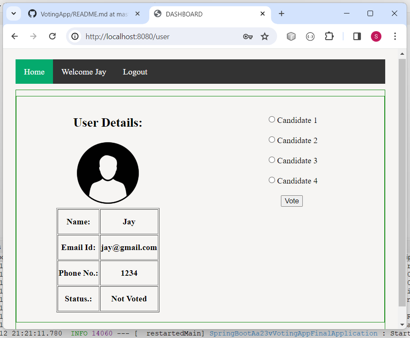Open the profile avatar S
The width and height of the screenshot is (410, 338).
click(x=376, y=36)
